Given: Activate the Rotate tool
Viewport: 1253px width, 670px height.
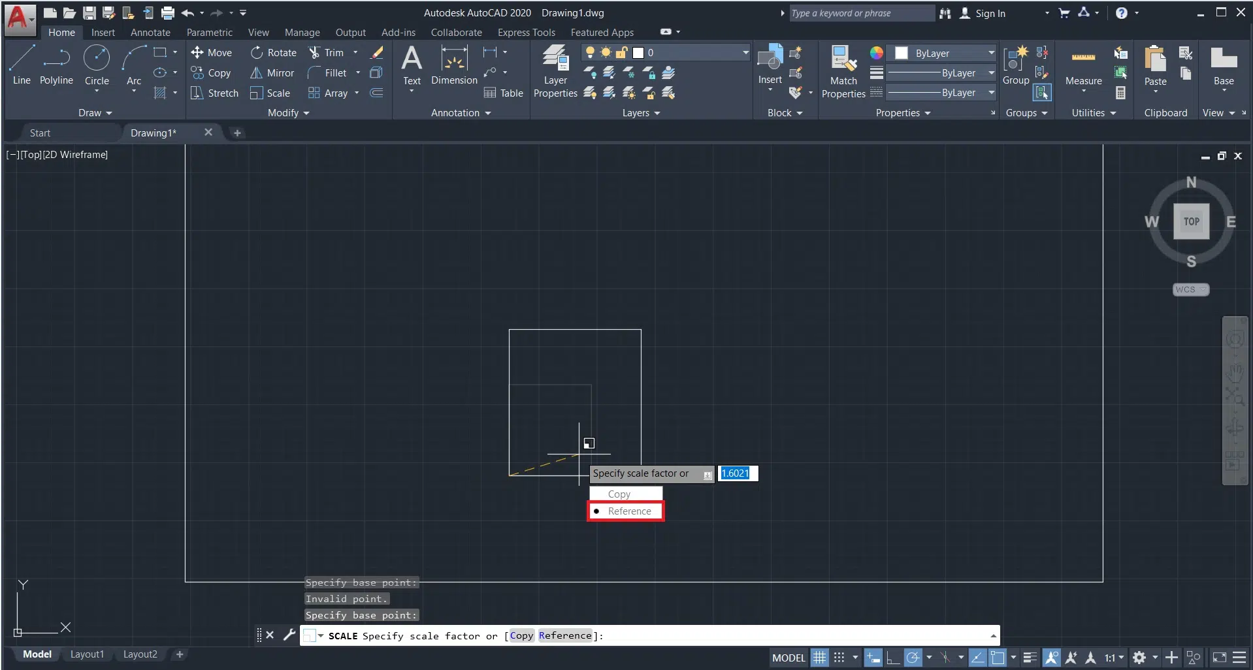Looking at the screenshot, I should [x=274, y=52].
